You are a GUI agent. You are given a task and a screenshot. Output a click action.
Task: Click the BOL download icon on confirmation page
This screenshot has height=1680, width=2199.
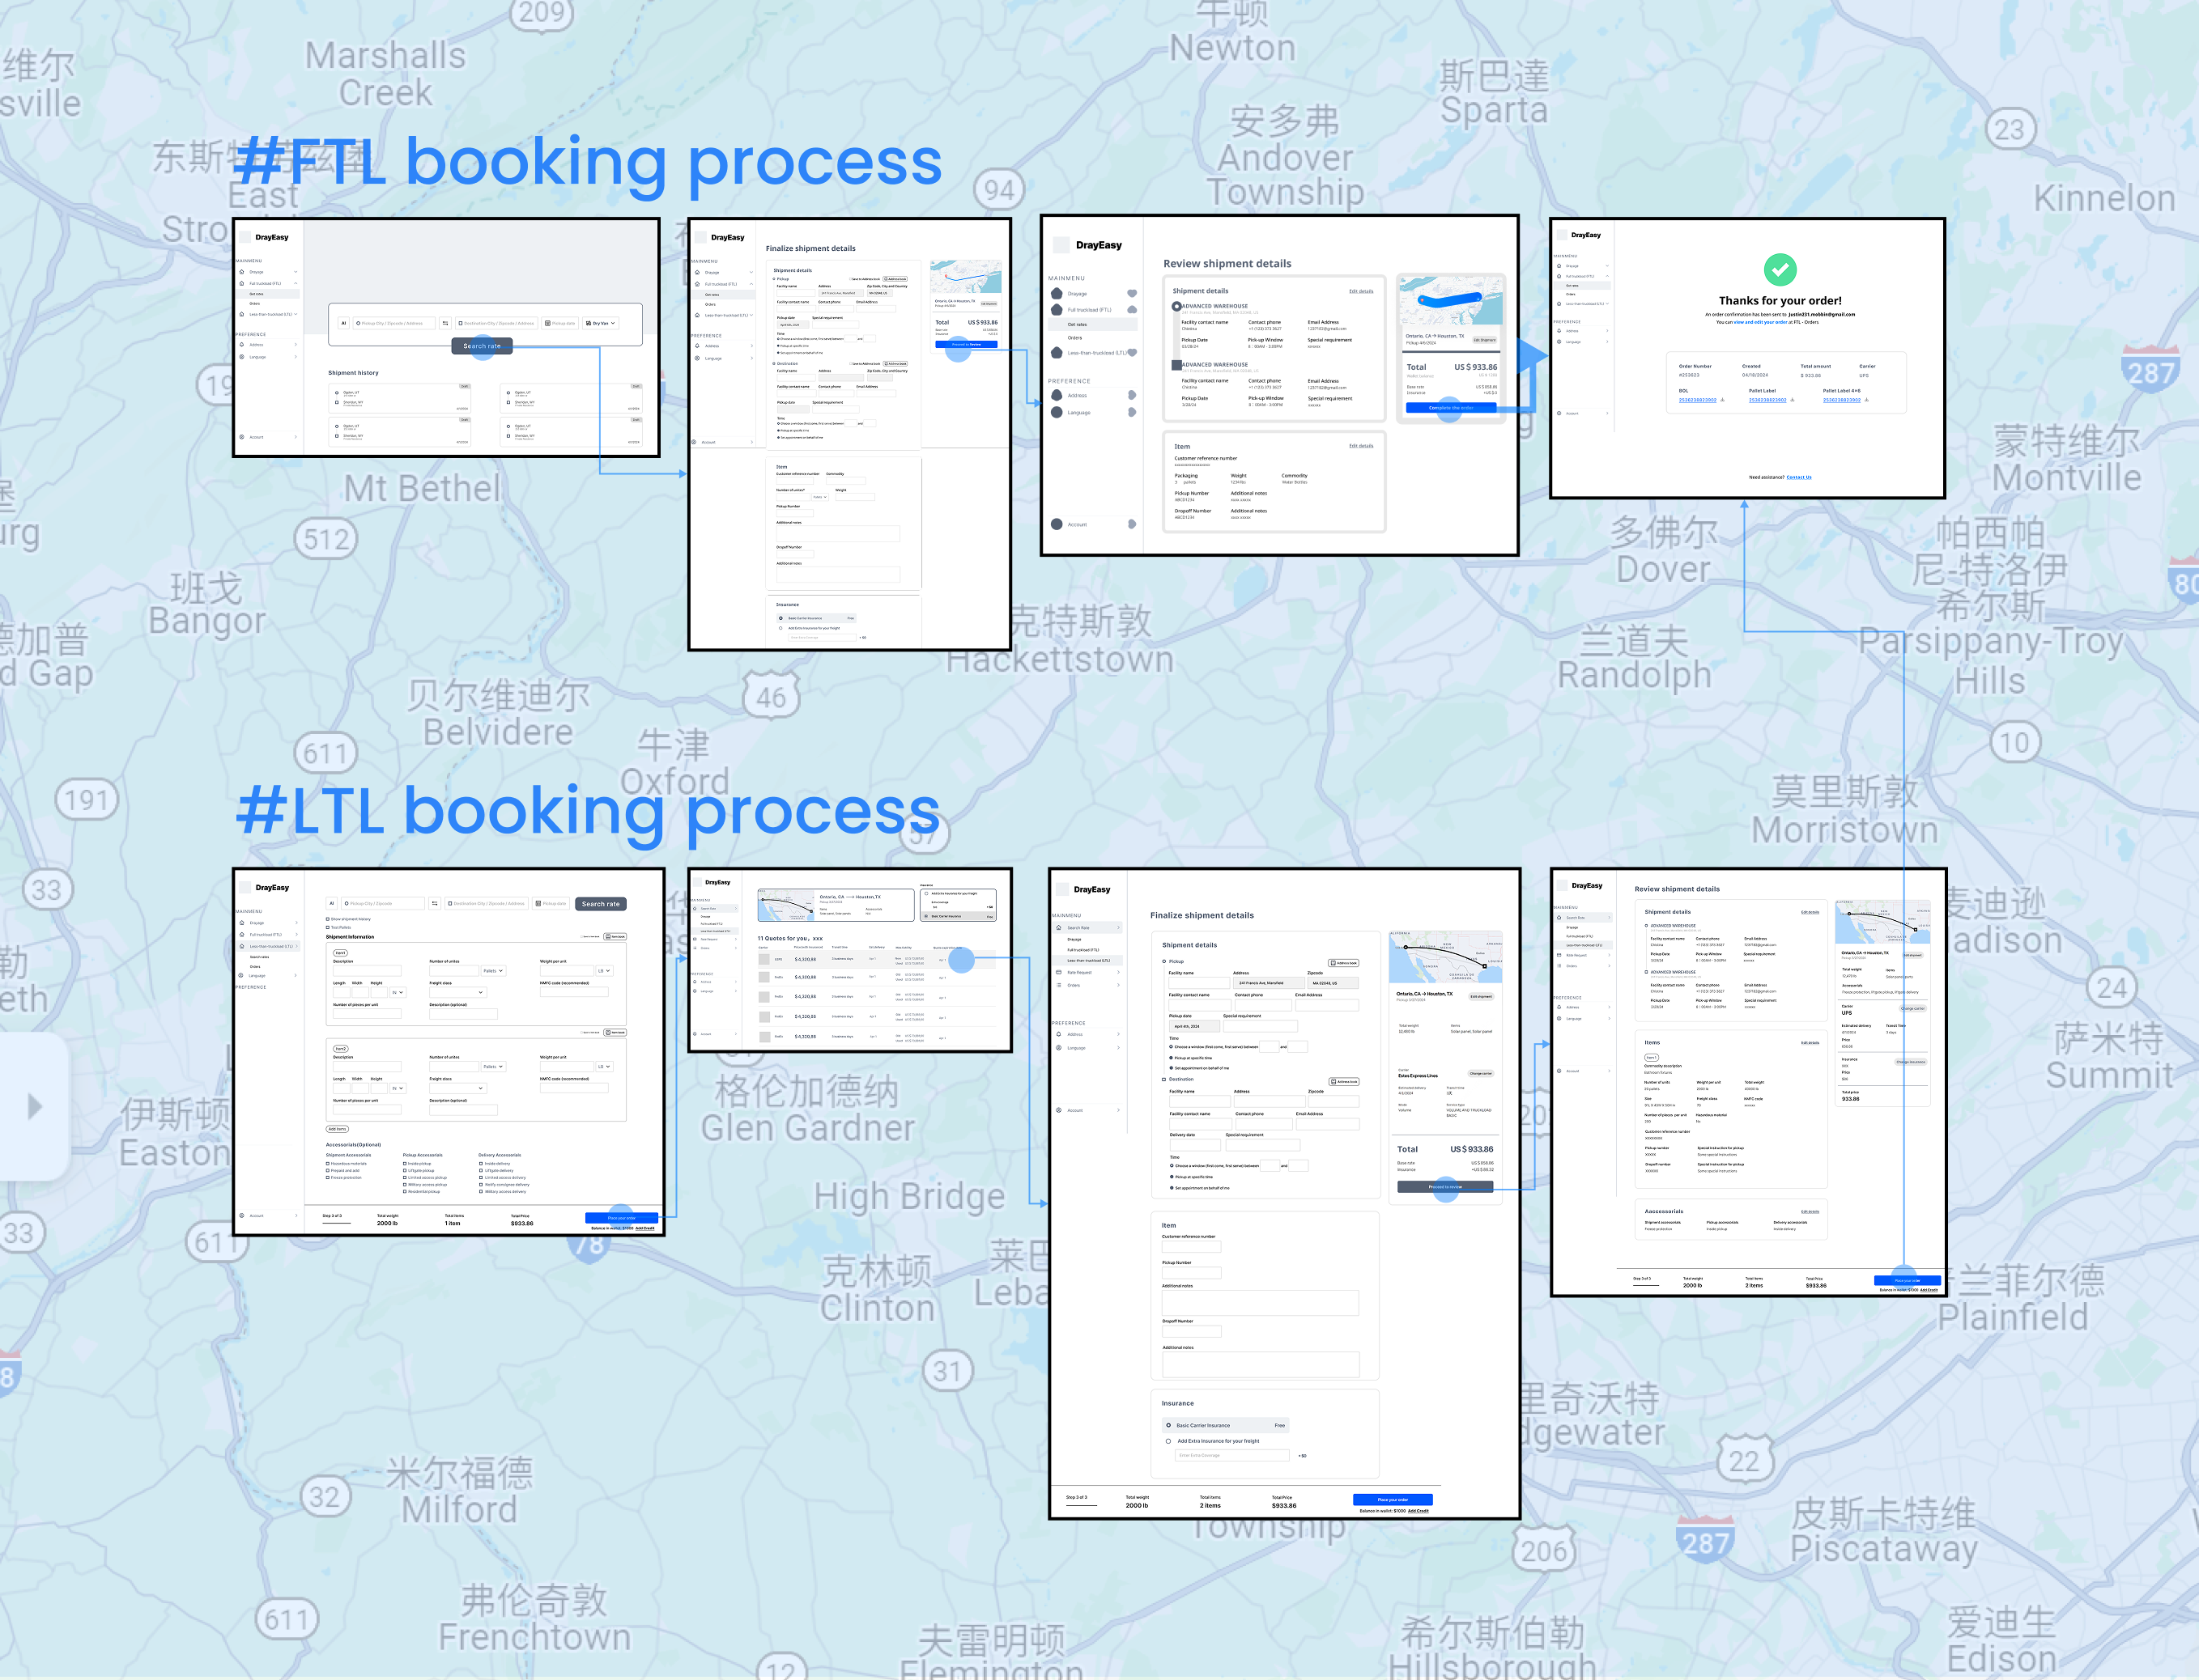[x=1722, y=400]
